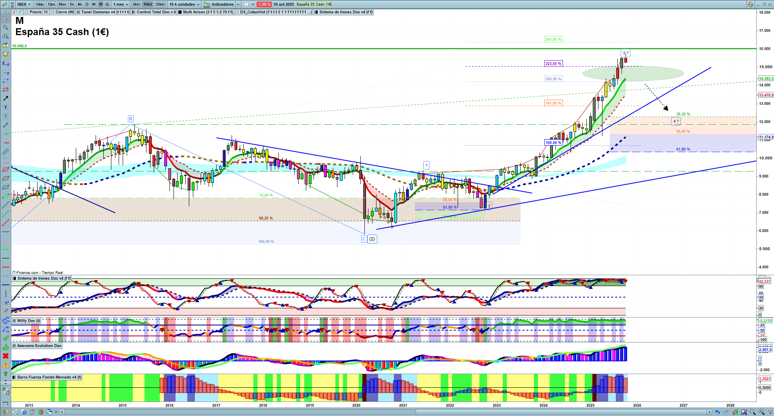Viewport: 774px width, 416px height.
Task: Click the Indicadores button label
Action: [223, 4]
